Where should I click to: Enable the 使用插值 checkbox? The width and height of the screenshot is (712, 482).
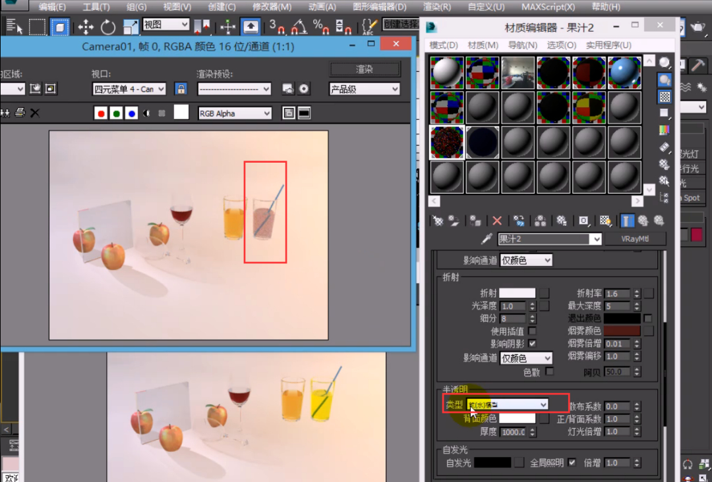pyautogui.click(x=532, y=331)
